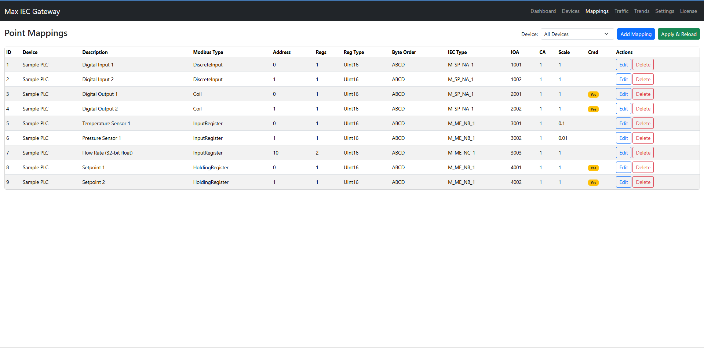Edit the Temperature Sensor 1 mapping
This screenshot has height=348, width=704.
(623, 123)
